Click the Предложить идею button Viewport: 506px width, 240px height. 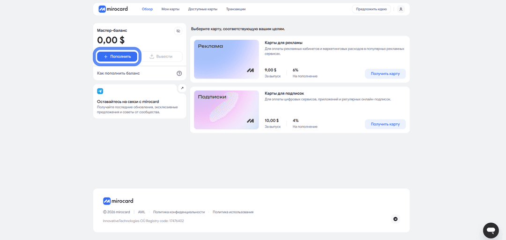pyautogui.click(x=371, y=9)
